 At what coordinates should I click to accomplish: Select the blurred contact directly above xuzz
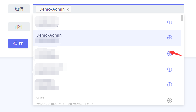click(x=106, y=85)
